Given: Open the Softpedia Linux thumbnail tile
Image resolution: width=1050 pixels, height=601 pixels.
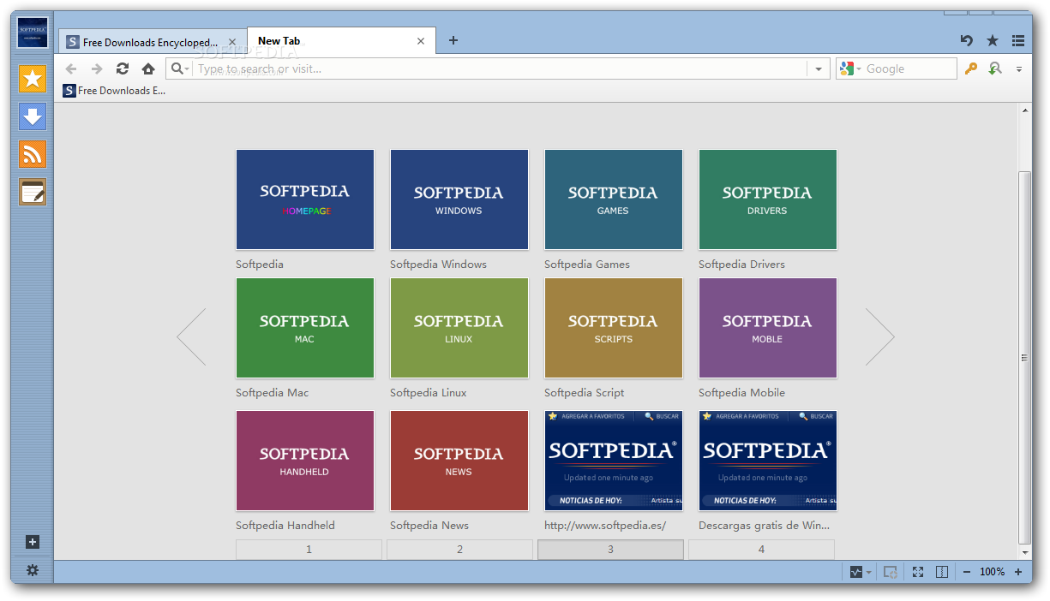Looking at the screenshot, I should [x=459, y=328].
